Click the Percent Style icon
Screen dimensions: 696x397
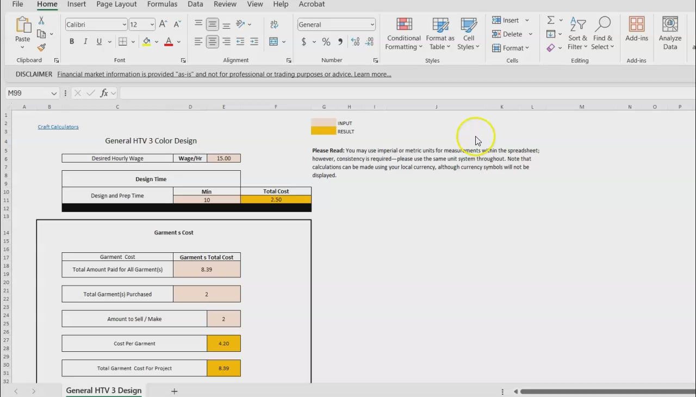(326, 42)
